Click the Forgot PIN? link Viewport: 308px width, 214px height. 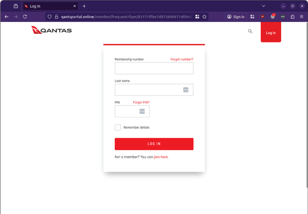[x=141, y=102]
